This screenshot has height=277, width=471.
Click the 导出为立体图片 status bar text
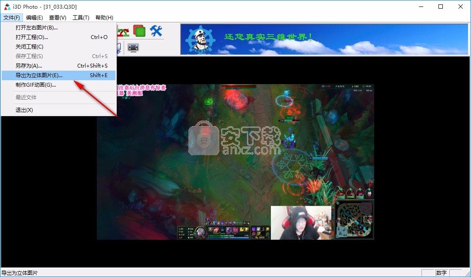tap(20, 273)
